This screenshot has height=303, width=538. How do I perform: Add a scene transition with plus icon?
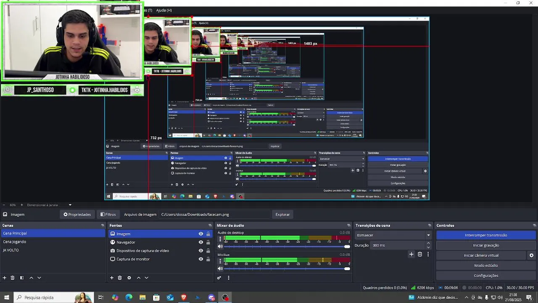click(x=411, y=254)
